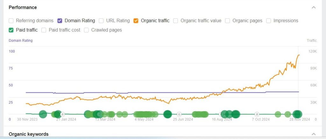
Task: Click the "a" marker near 7 Oct 2024
Action: click(257, 114)
